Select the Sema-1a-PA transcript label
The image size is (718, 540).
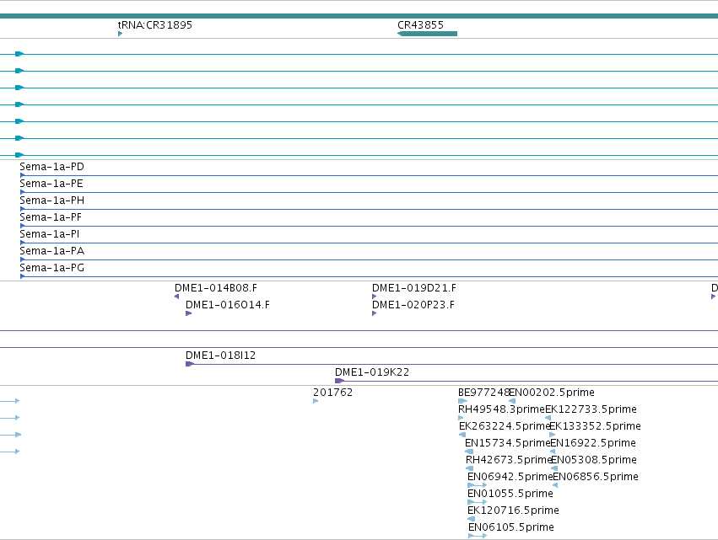tap(51, 252)
